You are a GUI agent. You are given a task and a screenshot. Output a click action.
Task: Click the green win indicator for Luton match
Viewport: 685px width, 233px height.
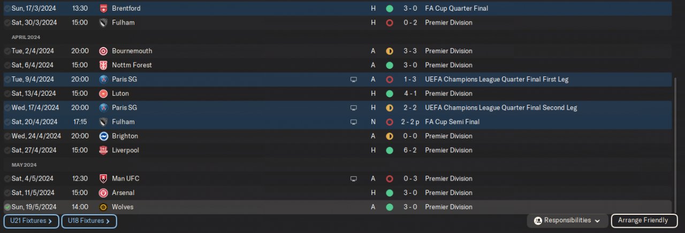[390, 94]
